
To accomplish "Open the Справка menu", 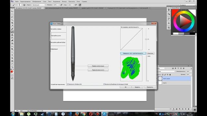I will click(x=84, y=2).
